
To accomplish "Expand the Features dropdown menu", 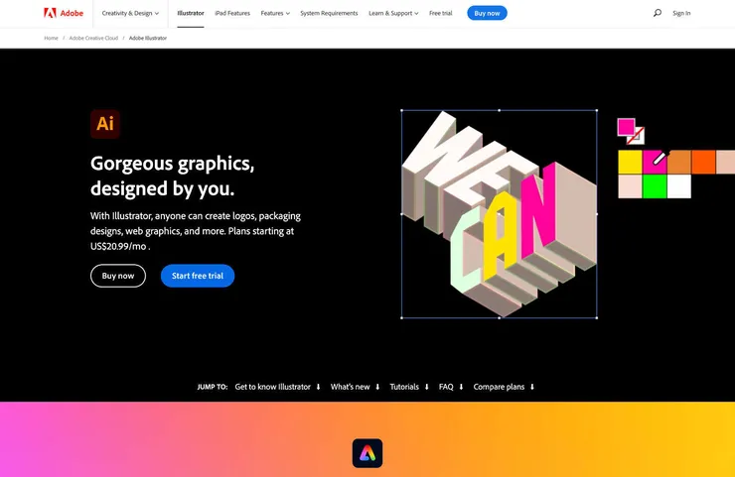I will pos(275,13).
